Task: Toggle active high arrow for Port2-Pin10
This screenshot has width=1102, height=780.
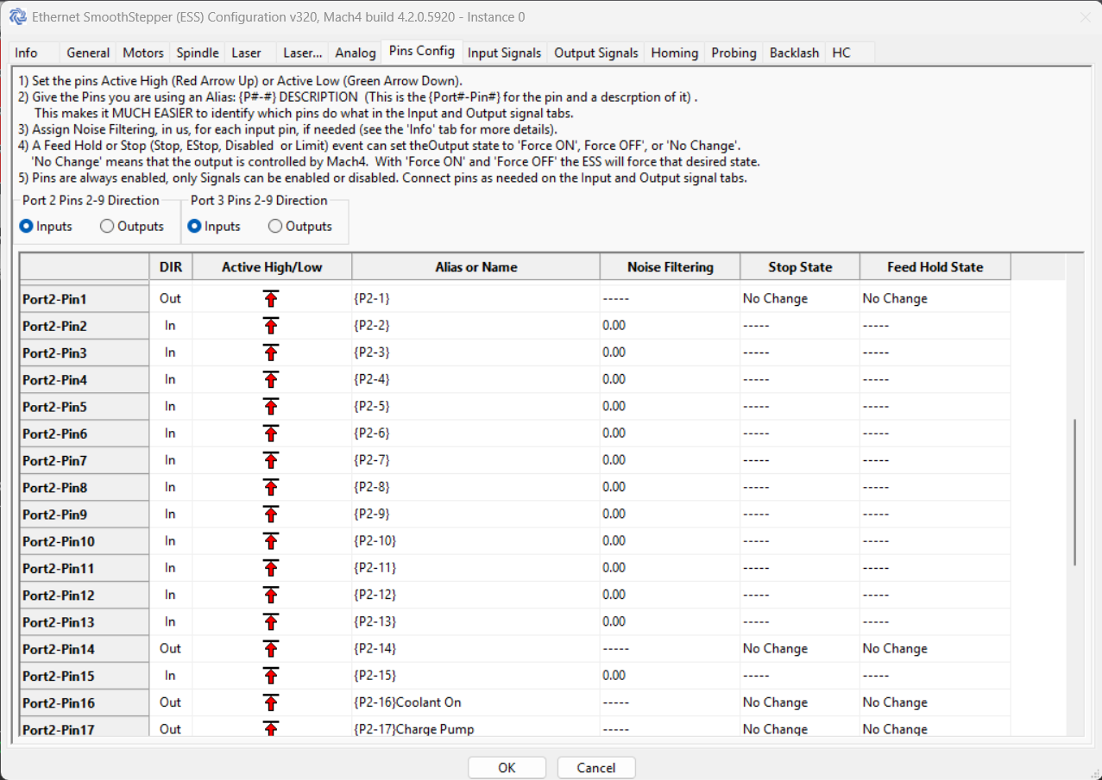Action: pyautogui.click(x=271, y=541)
